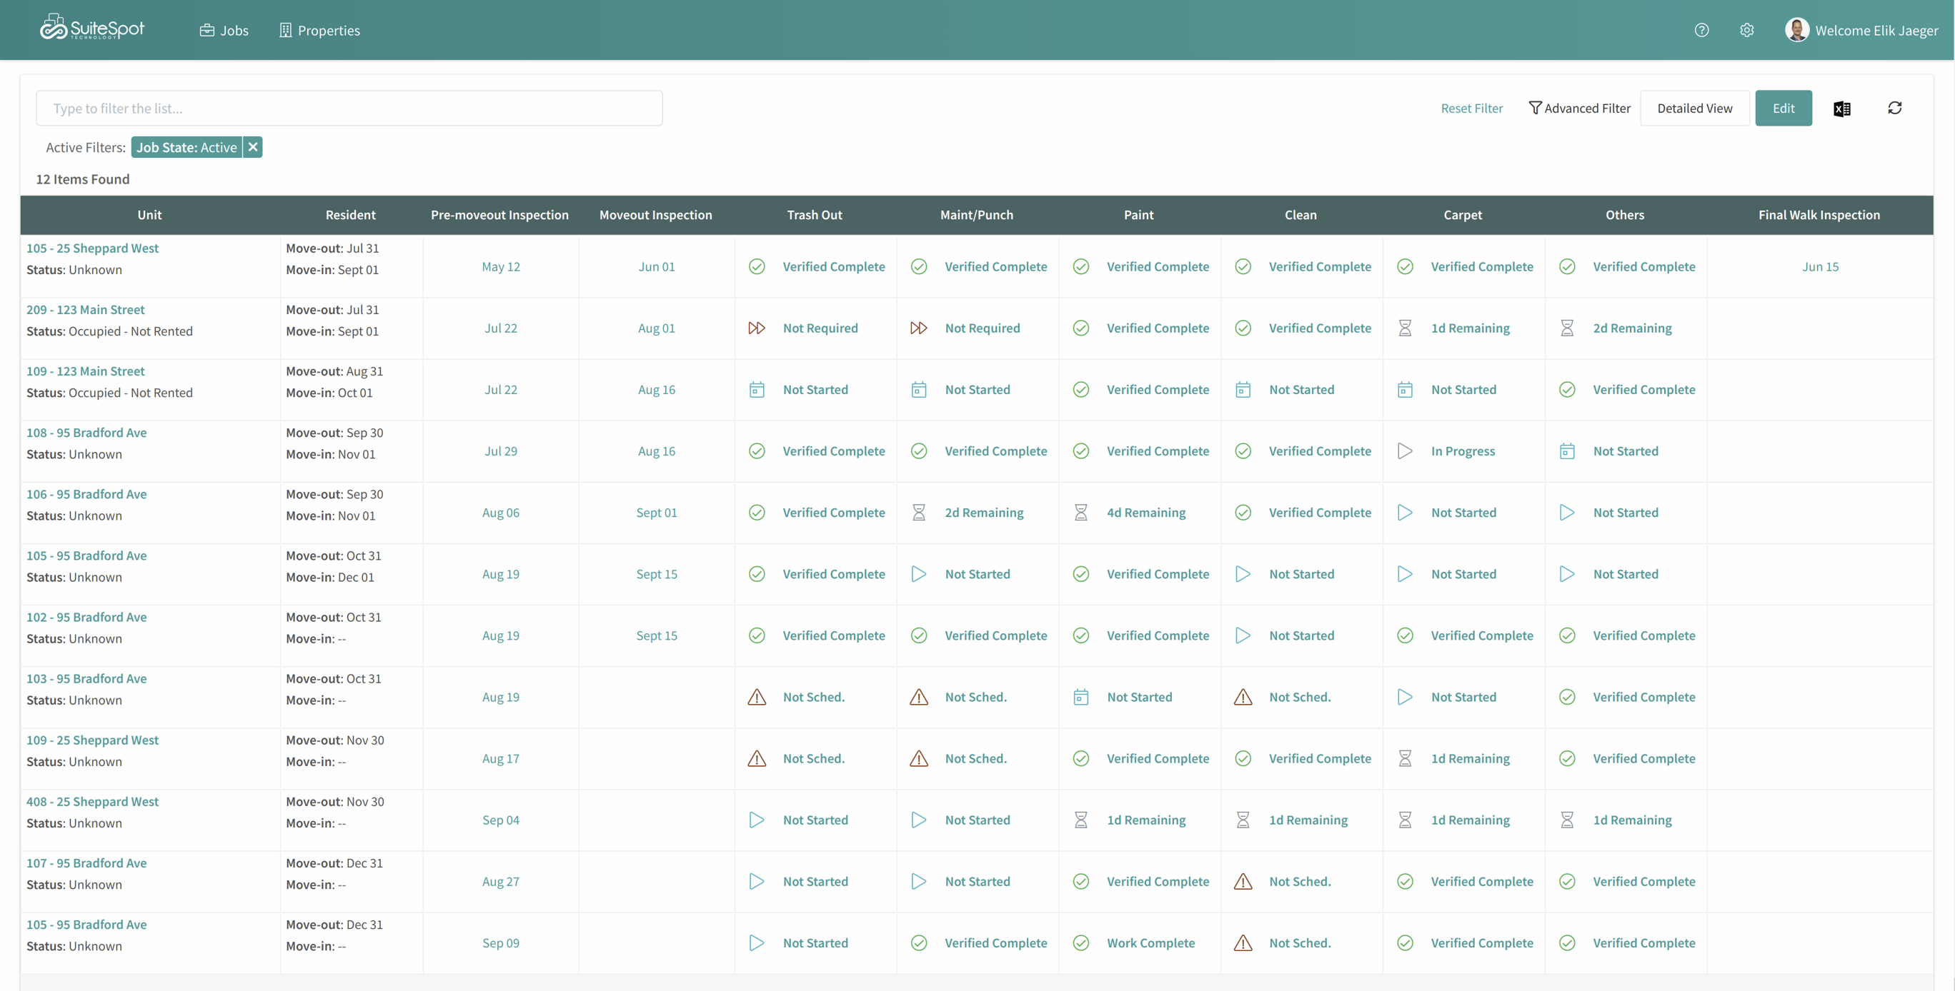Click the filter list text field
The width and height of the screenshot is (1955, 991).
pyautogui.click(x=349, y=109)
